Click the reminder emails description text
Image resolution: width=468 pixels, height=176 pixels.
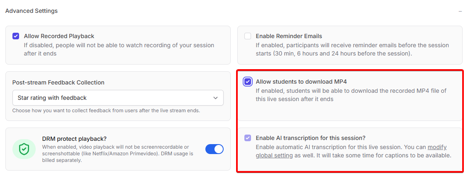click(x=352, y=49)
